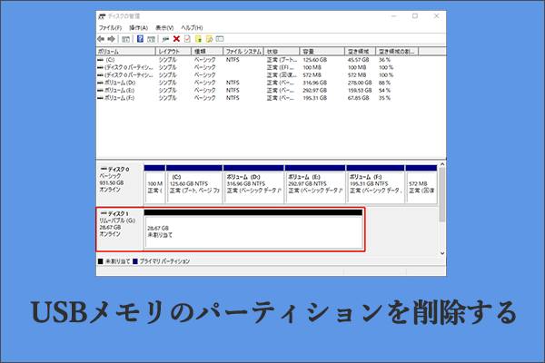Sort by the ボリューム column header
545x363 pixels.
click(125, 52)
